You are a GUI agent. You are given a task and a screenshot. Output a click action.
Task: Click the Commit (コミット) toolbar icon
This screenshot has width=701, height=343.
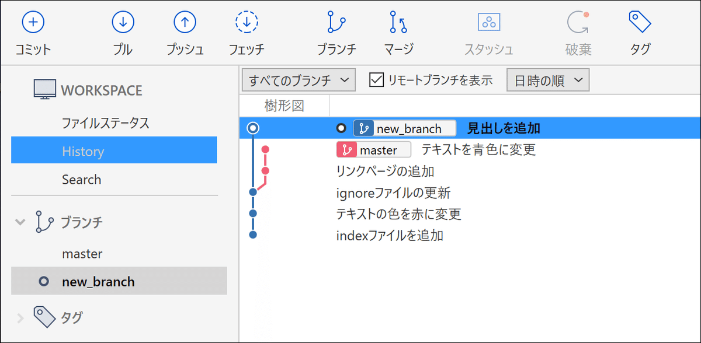click(x=33, y=22)
